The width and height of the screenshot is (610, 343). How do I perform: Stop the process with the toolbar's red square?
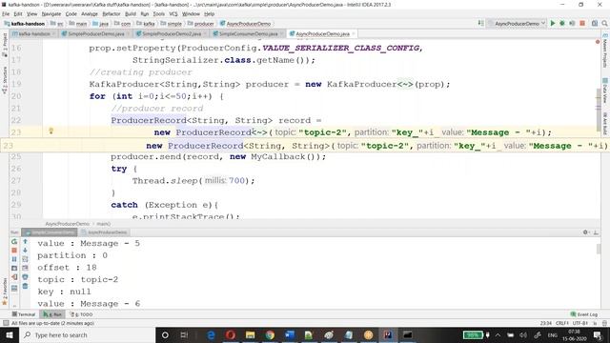(582, 23)
